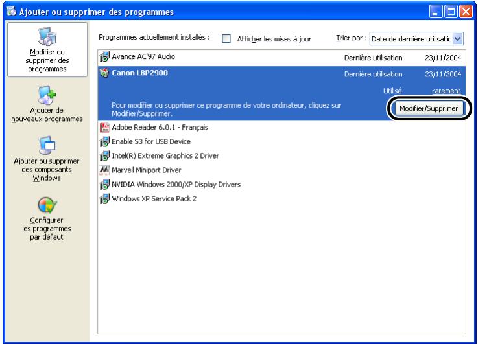Minimize the Ajouter ou supprimer des programmes window
This screenshot has height=344, width=478.
tap(435, 12)
